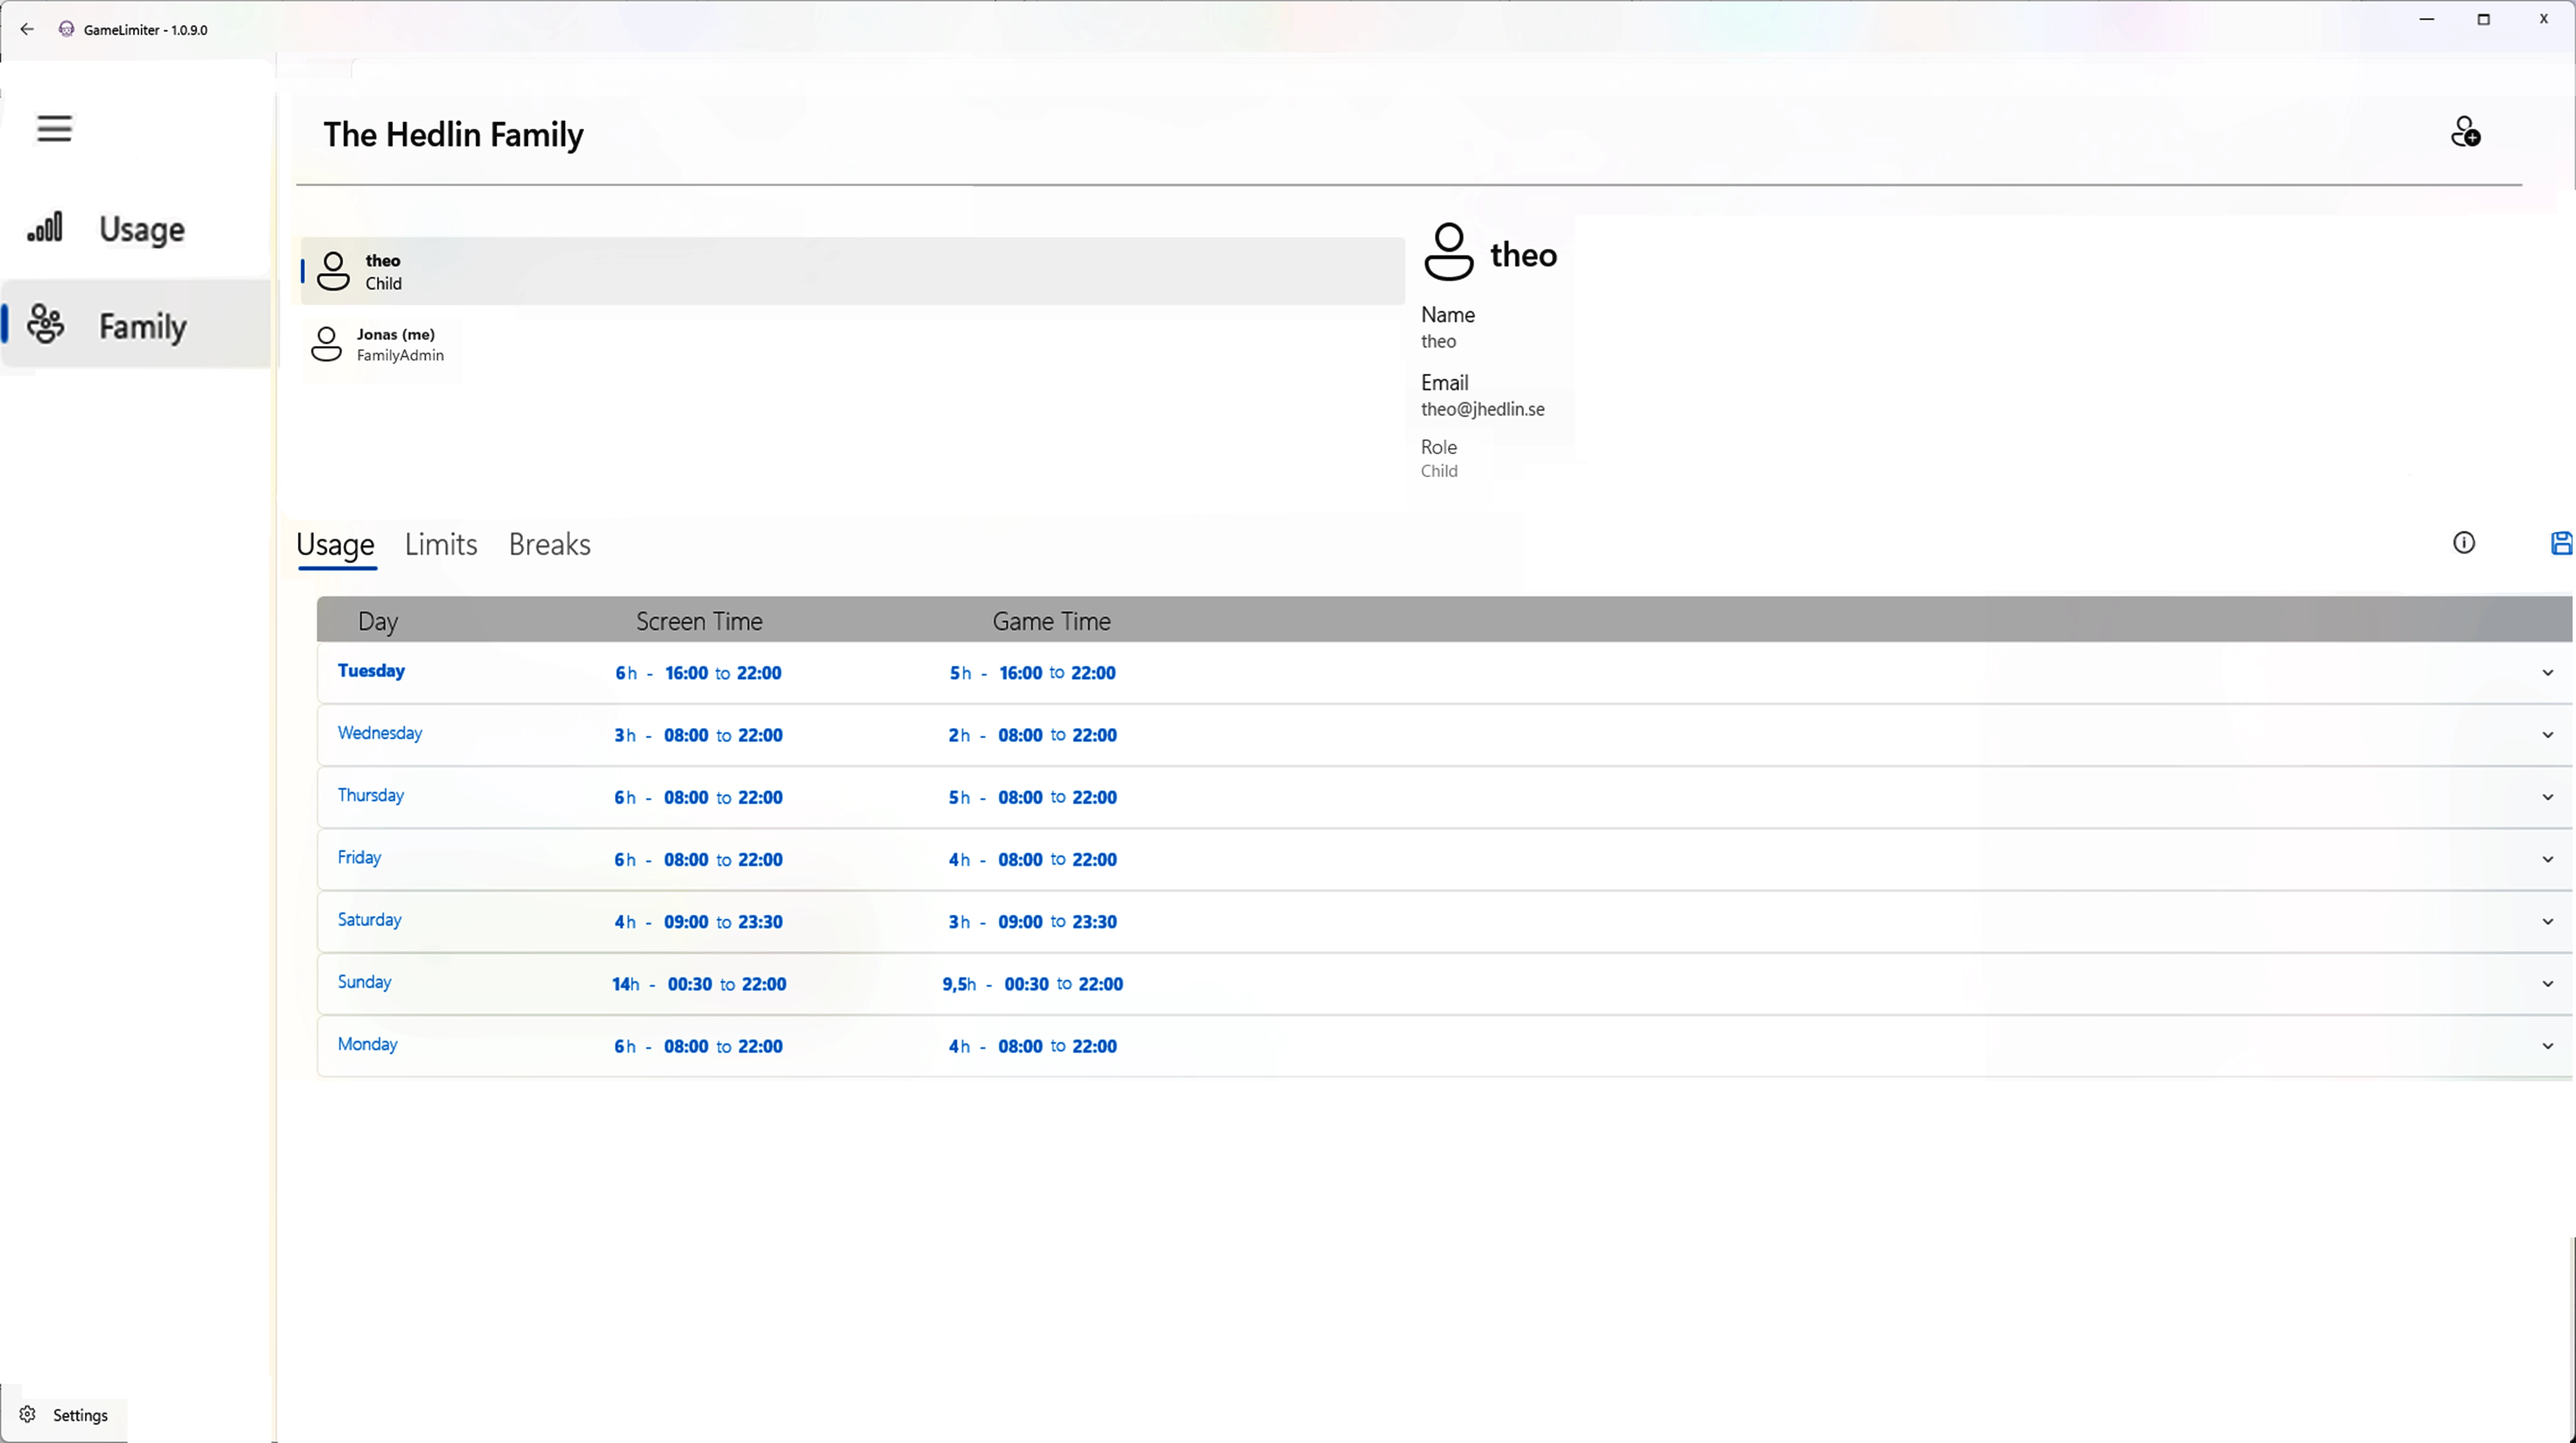The image size is (2576, 1443).
Task: Click the back arrow in title bar
Action: pos(27,29)
